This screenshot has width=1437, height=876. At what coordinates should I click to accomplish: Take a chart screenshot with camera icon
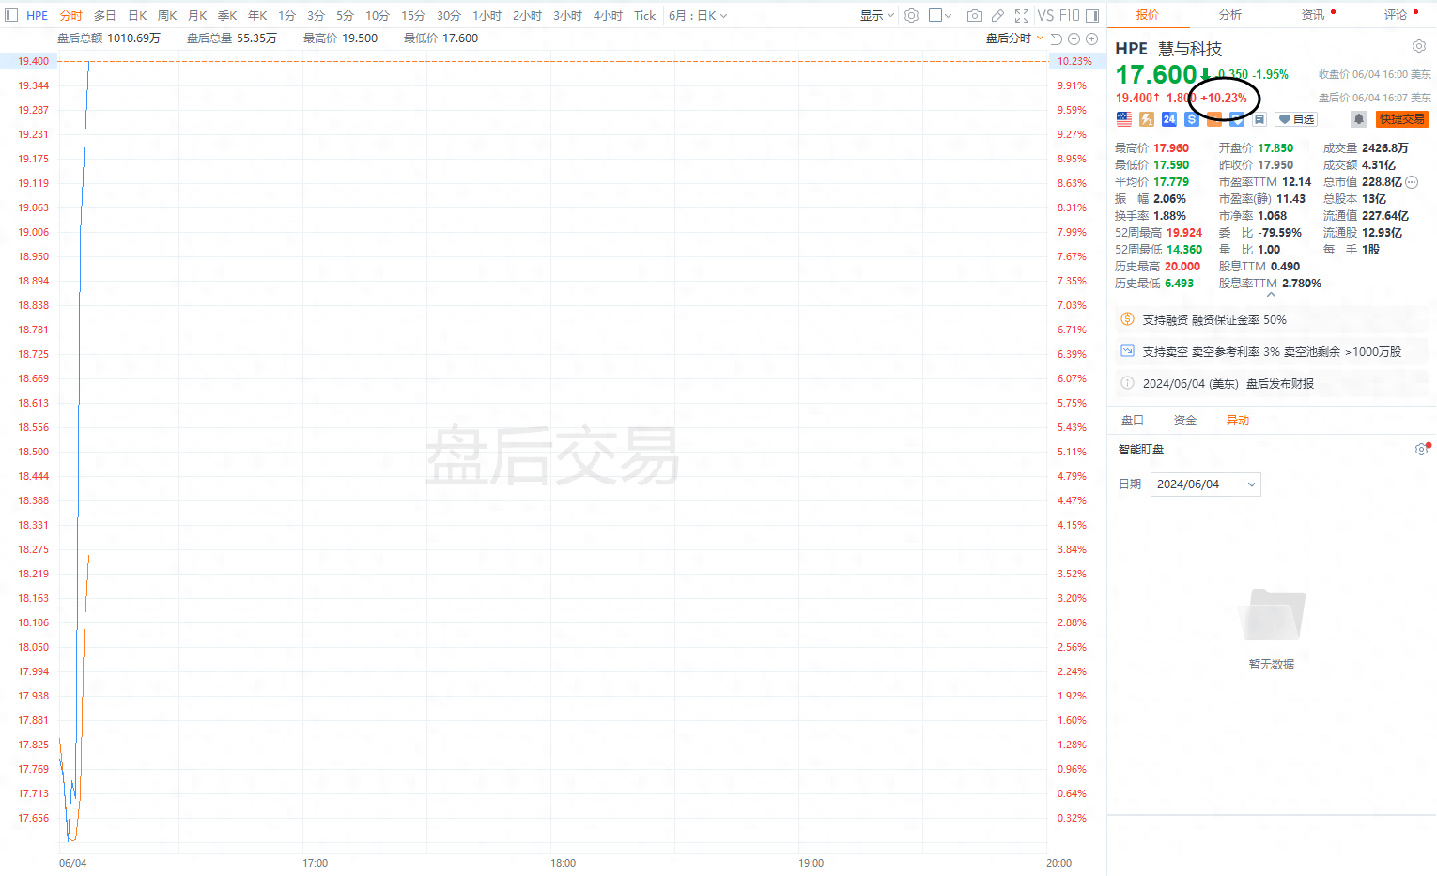pos(975,15)
